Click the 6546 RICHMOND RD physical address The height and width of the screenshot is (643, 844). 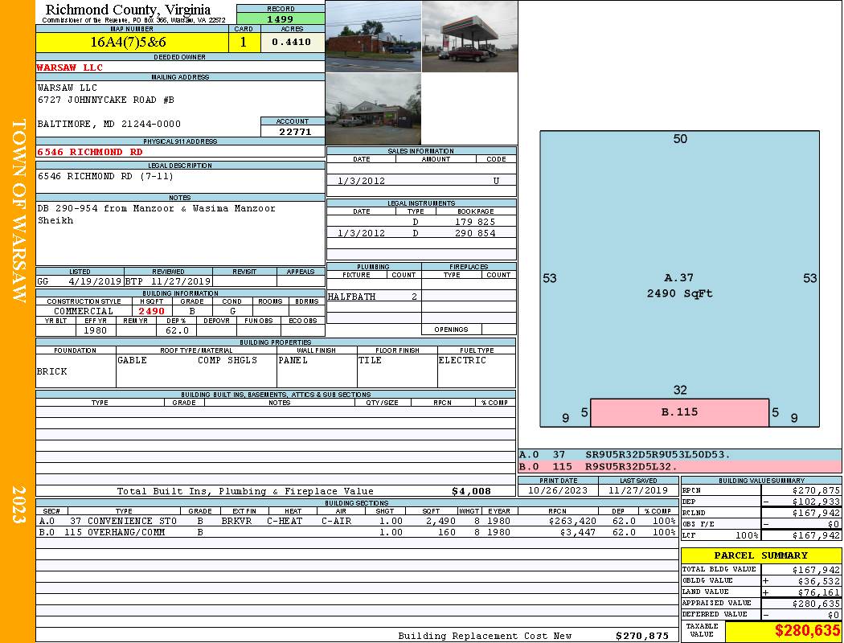pyautogui.click(x=90, y=152)
